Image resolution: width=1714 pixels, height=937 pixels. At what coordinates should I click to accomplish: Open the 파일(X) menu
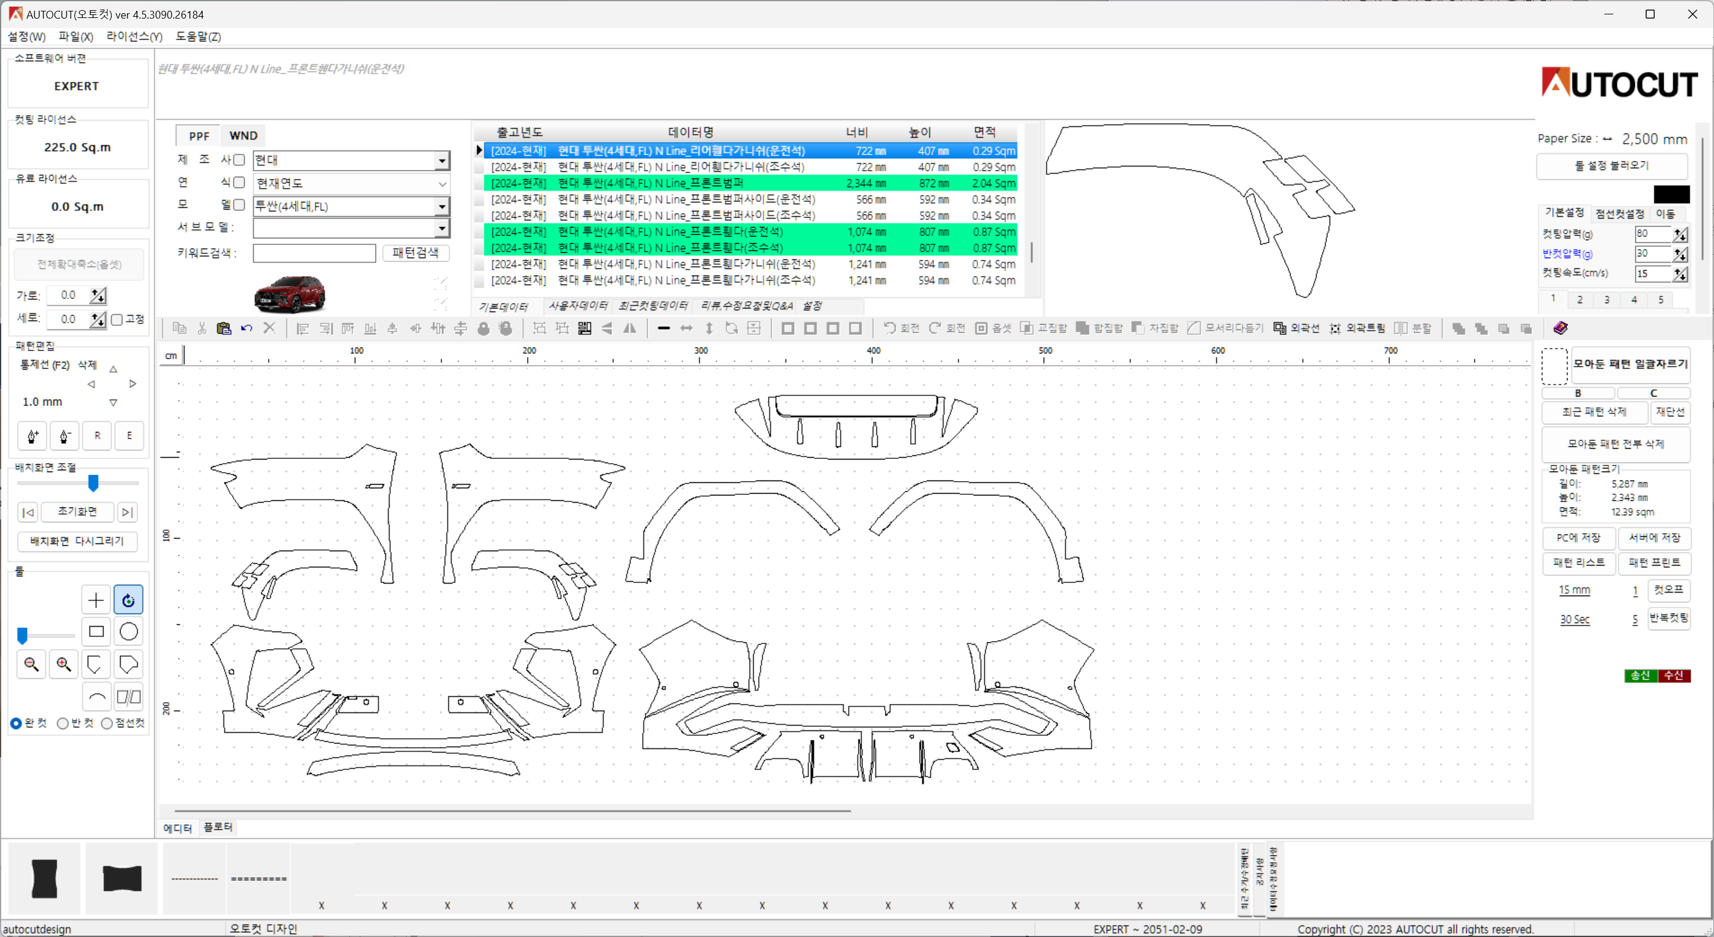tap(76, 37)
